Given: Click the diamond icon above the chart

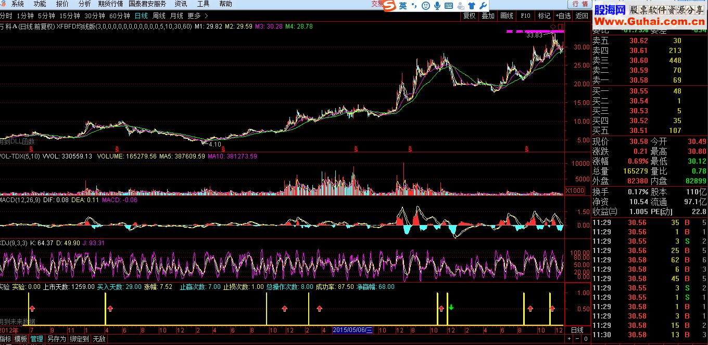Looking at the screenshot, I should click(x=553, y=26).
